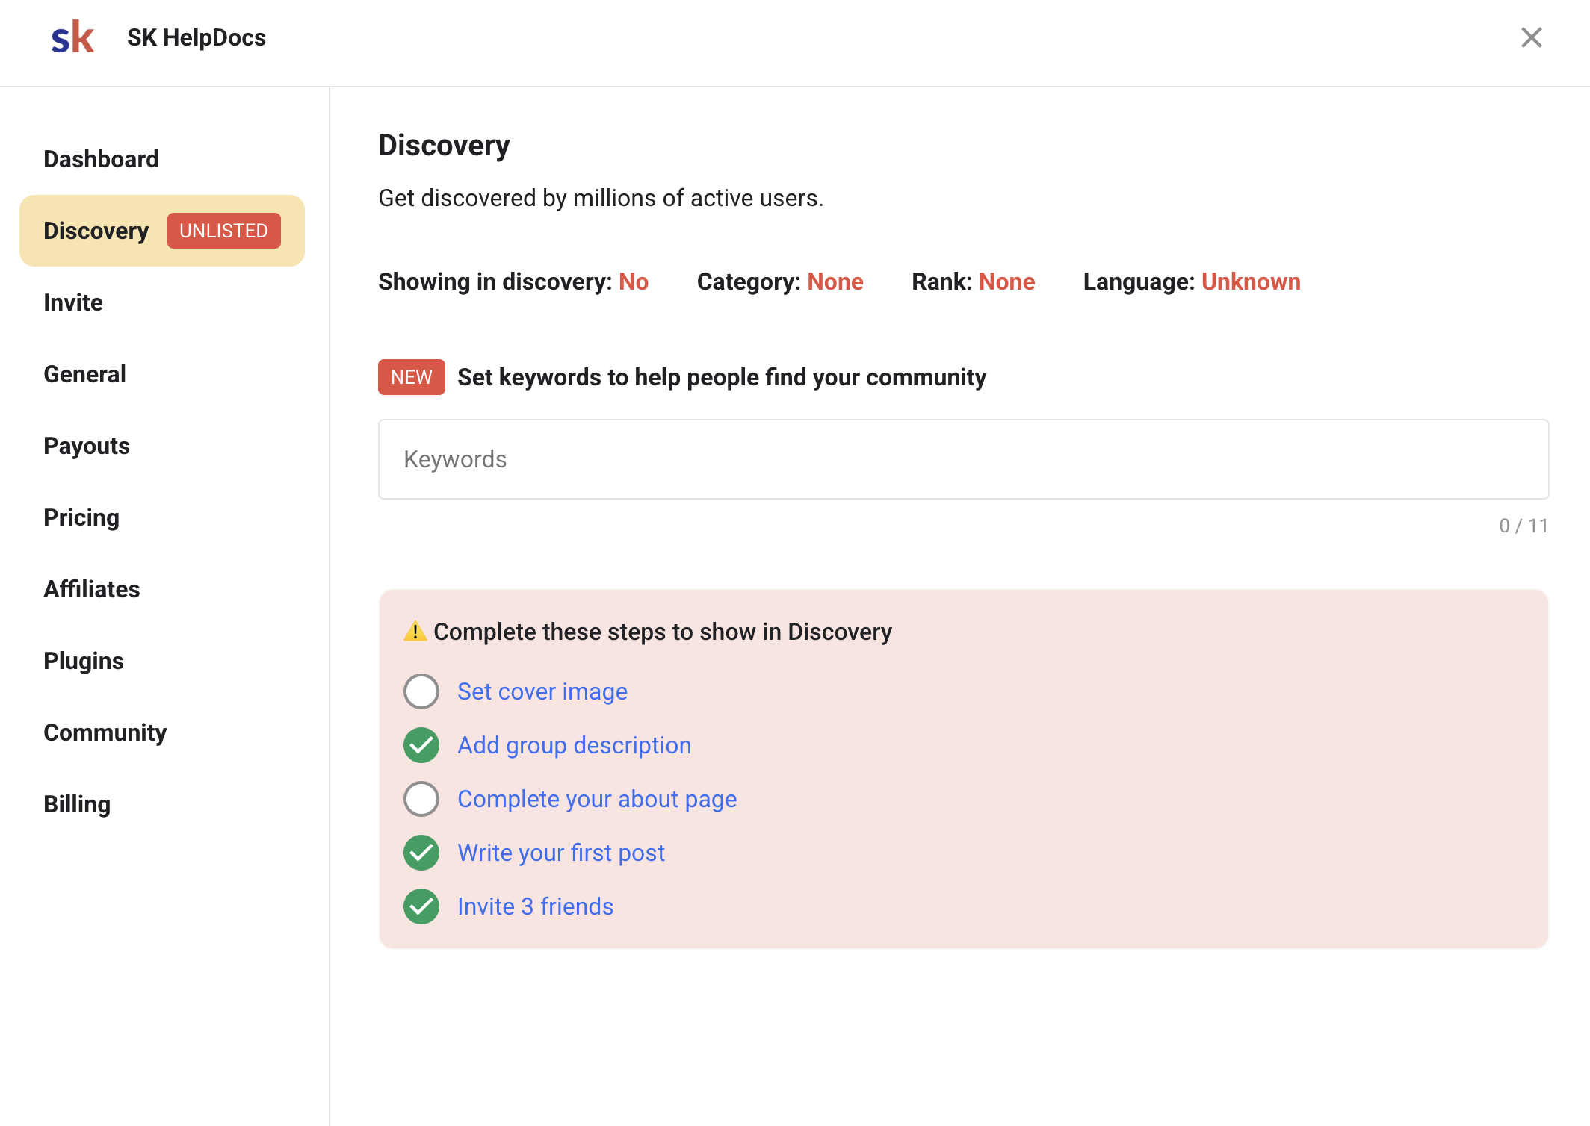The height and width of the screenshot is (1126, 1590).
Task: Click the SK logo icon
Action: [x=72, y=37]
